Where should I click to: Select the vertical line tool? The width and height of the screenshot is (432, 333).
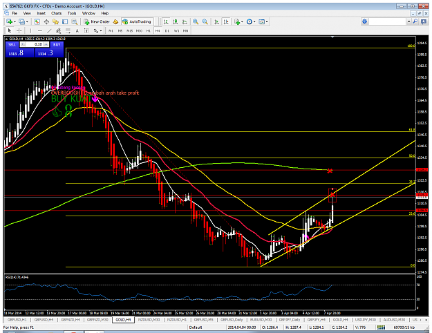[30, 30]
